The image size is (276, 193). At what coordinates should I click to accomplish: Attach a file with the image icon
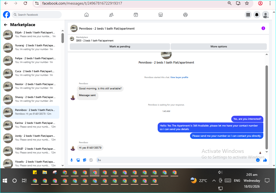(x=78, y=160)
